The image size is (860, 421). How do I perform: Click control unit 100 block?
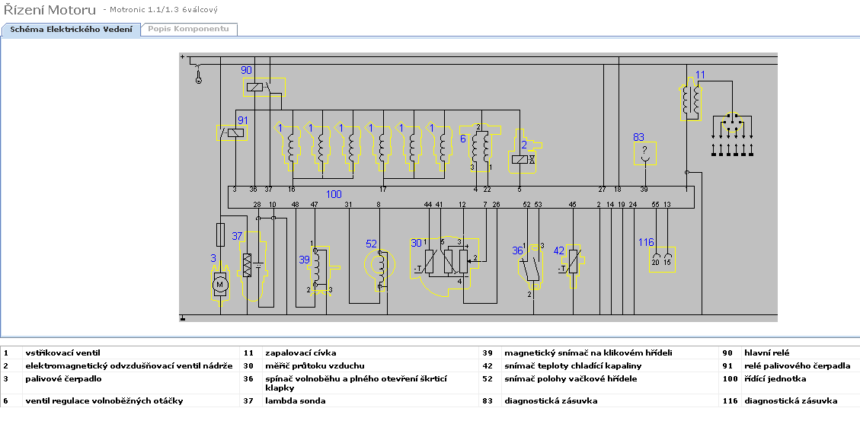coord(461,196)
